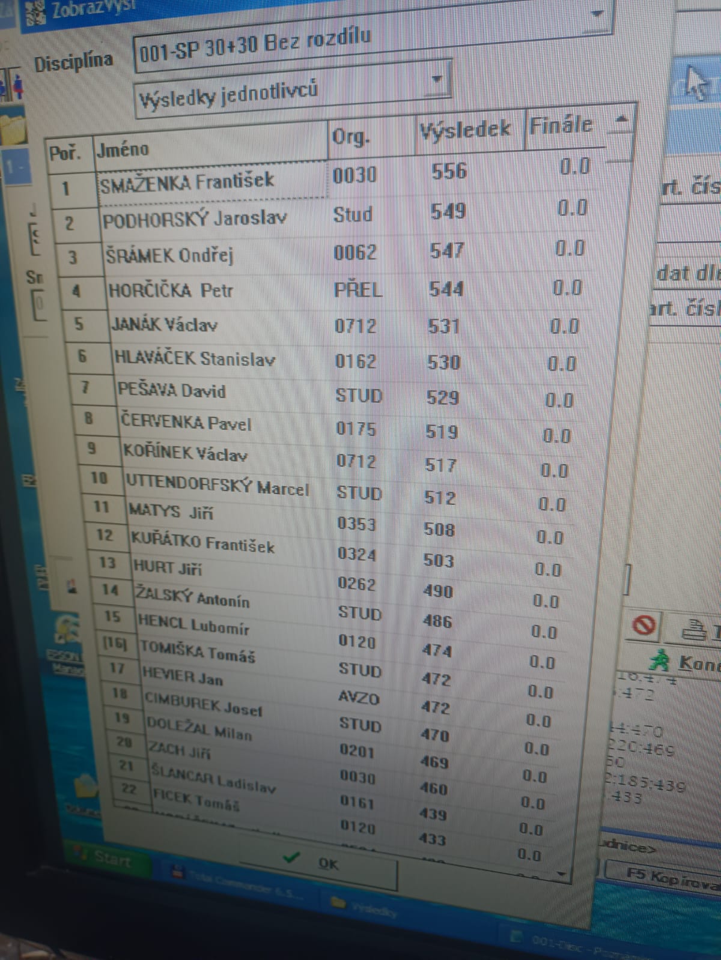Image resolution: width=721 pixels, height=960 pixels.
Task: Click the folder icon on the left edge
Action: (x=14, y=129)
